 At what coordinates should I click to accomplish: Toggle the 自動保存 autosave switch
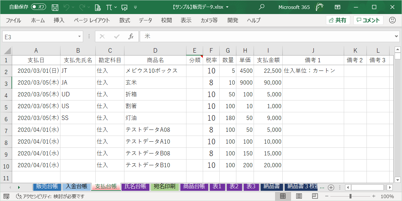pos(38,7)
